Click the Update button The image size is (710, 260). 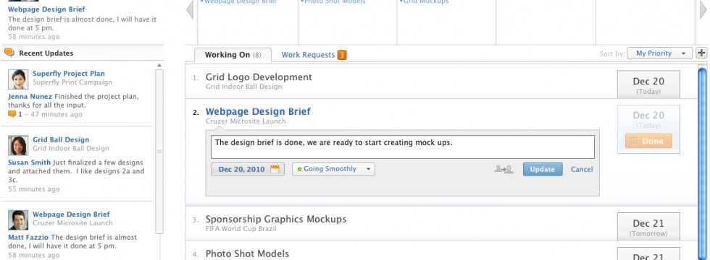coord(543,169)
